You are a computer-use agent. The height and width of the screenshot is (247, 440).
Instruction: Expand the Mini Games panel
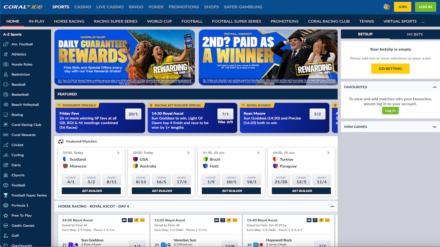click(434, 127)
